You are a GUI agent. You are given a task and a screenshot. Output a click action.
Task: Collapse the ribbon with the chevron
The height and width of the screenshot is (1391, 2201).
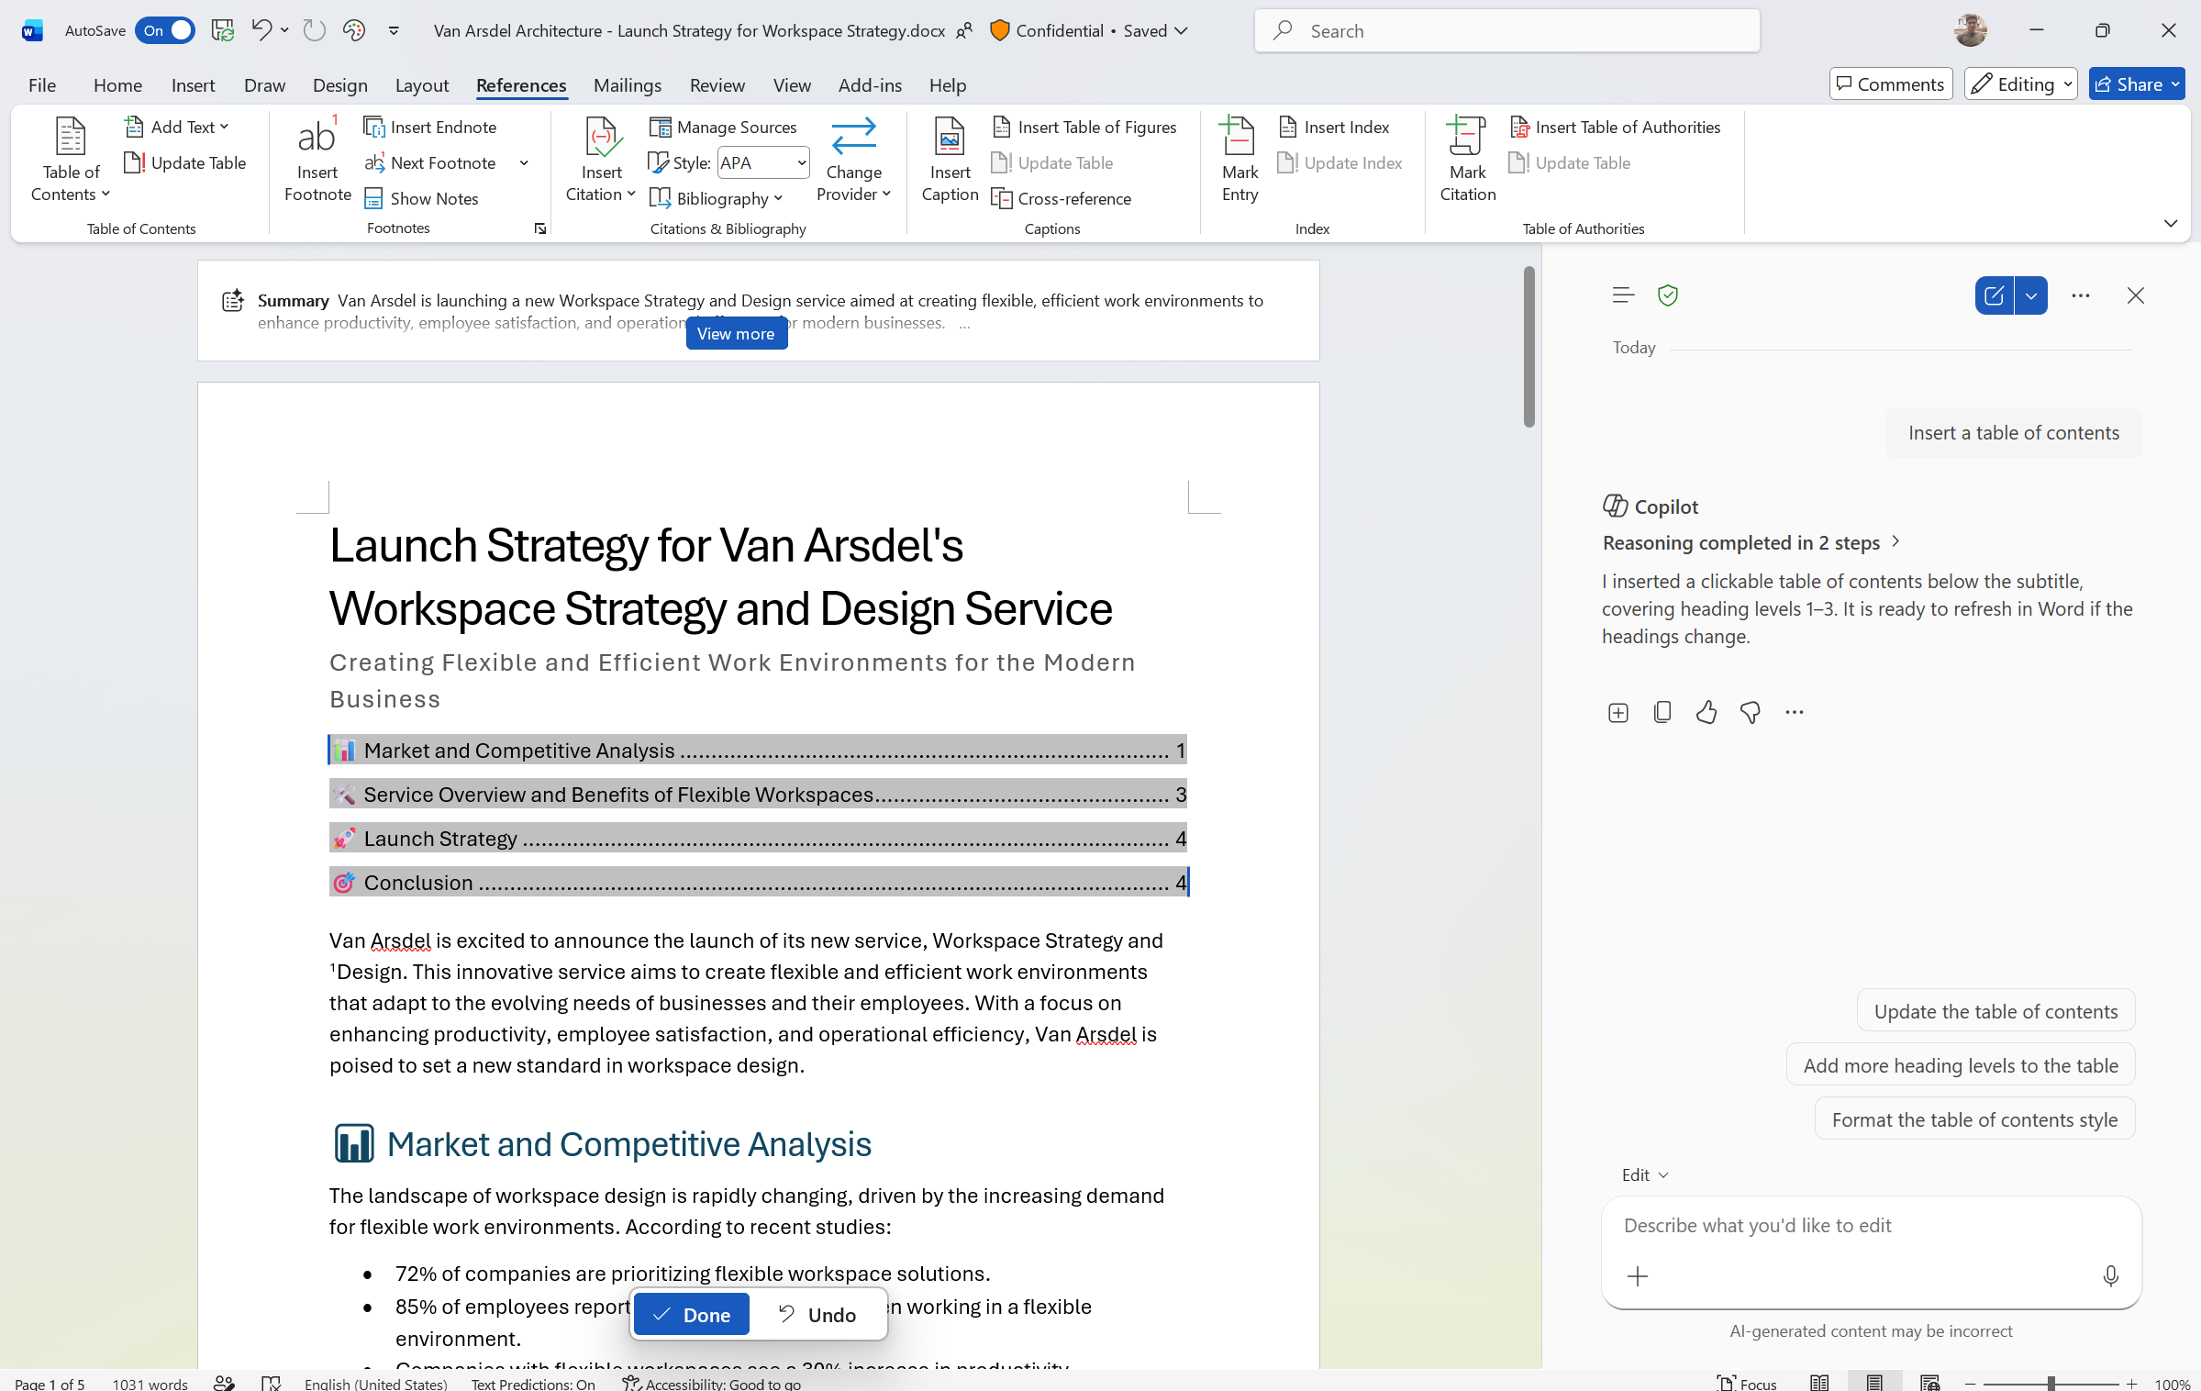[x=2170, y=223]
